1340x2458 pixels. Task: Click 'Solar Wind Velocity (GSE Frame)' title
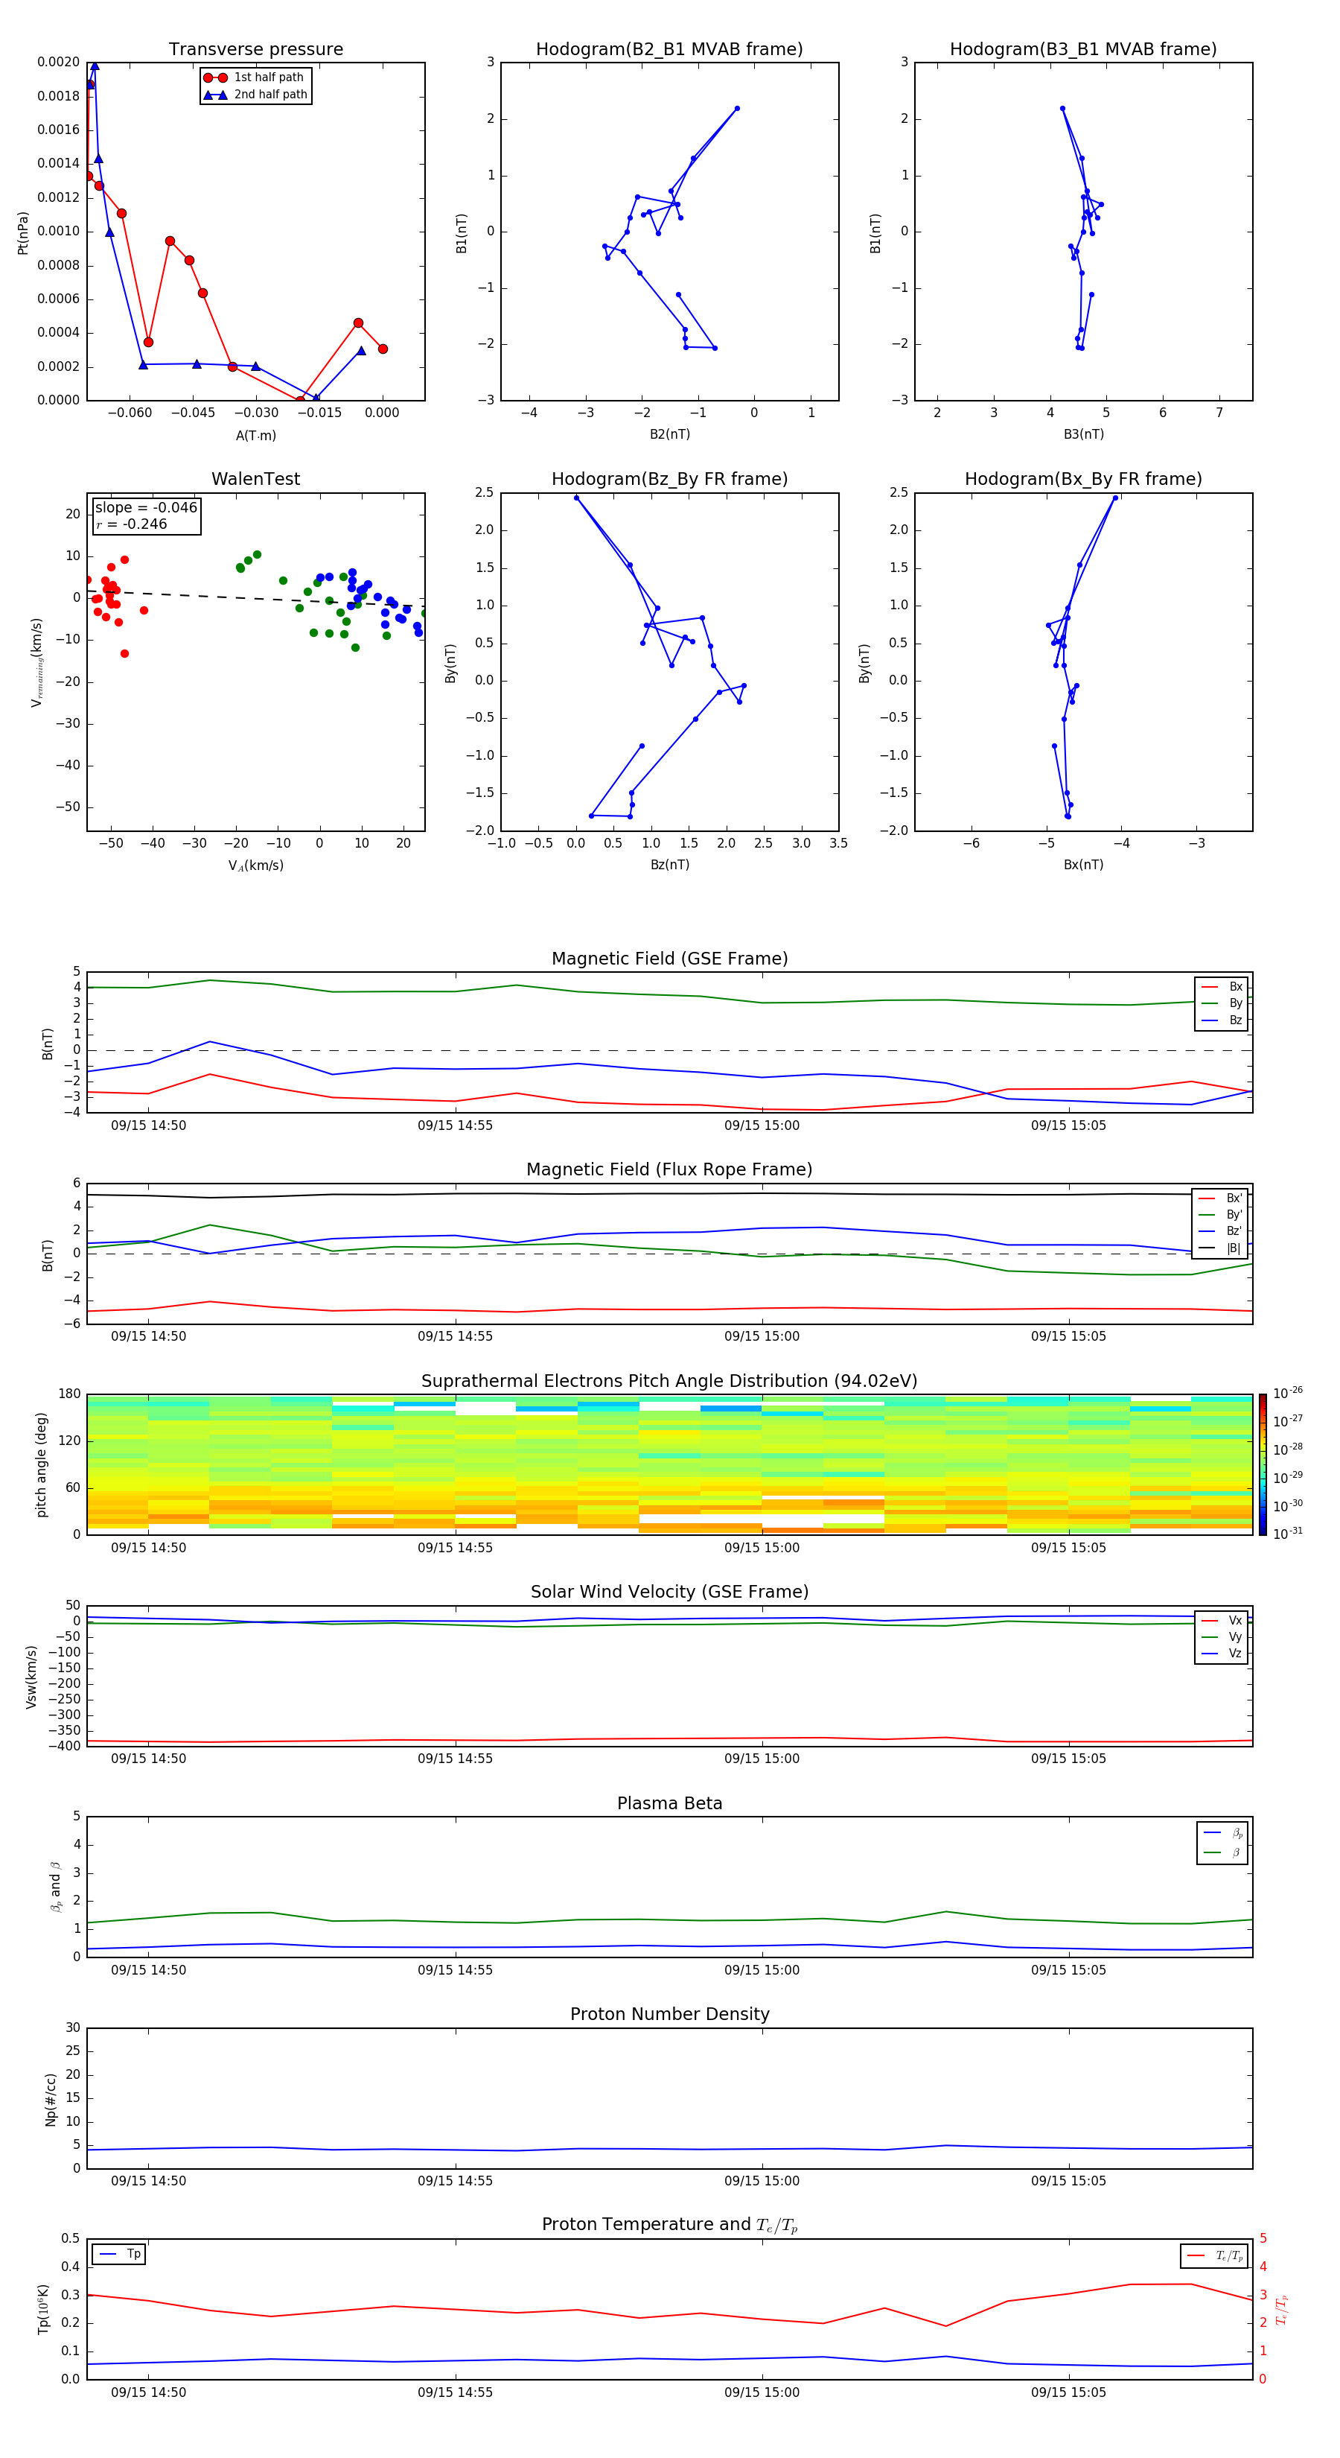[x=669, y=1592]
